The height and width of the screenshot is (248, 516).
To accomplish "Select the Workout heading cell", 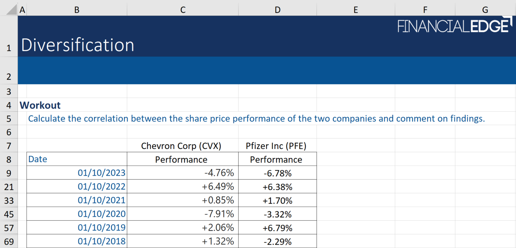I will pyautogui.click(x=40, y=105).
